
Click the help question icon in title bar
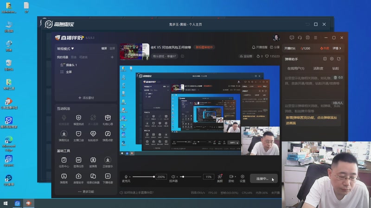coord(307,38)
